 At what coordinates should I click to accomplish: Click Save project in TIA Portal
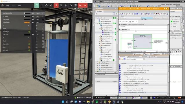pyautogui.click(x=103, y=6)
